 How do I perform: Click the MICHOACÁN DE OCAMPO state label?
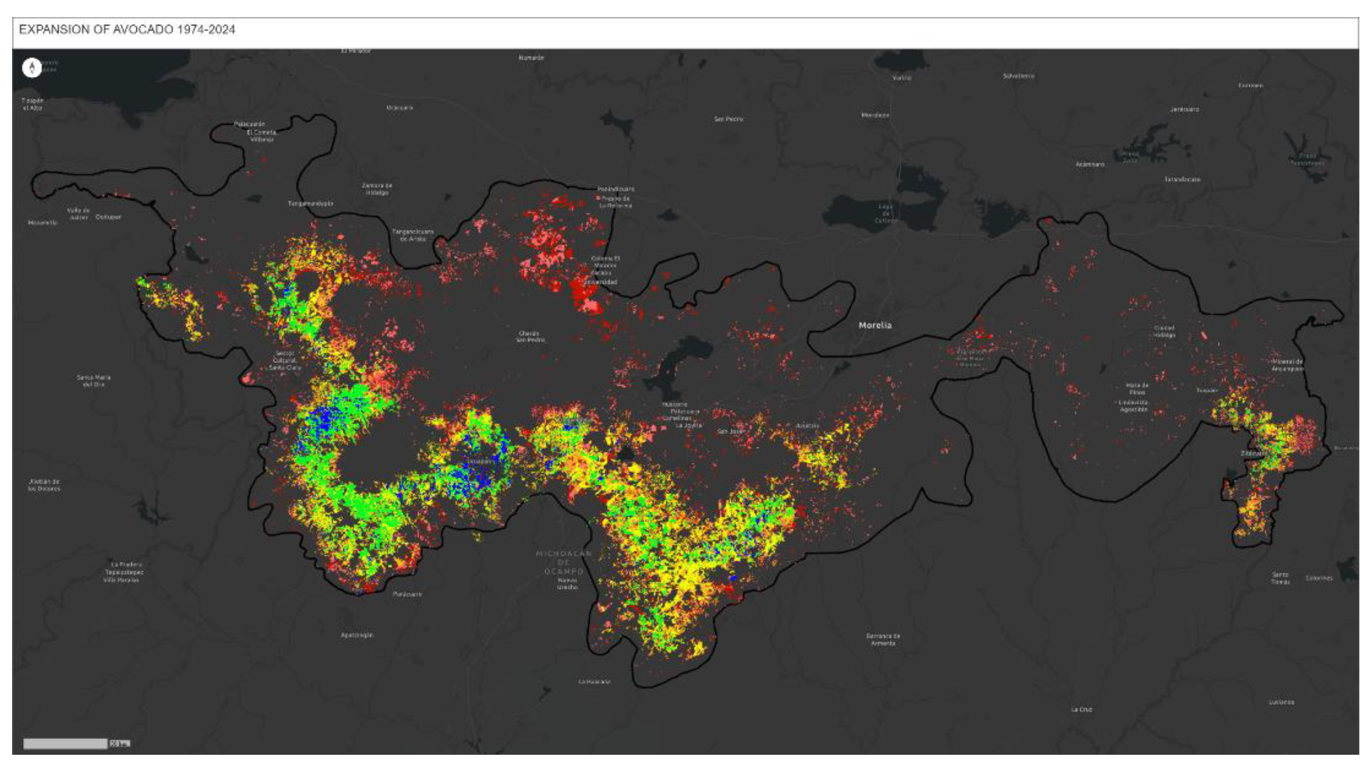564,563
